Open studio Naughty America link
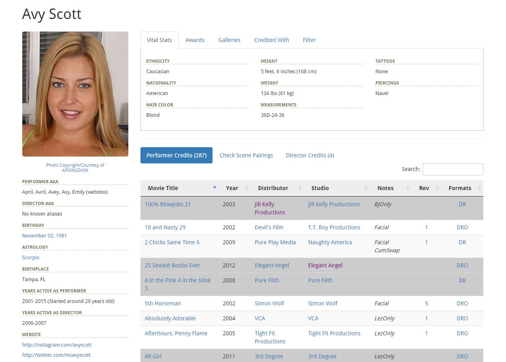 330,242
